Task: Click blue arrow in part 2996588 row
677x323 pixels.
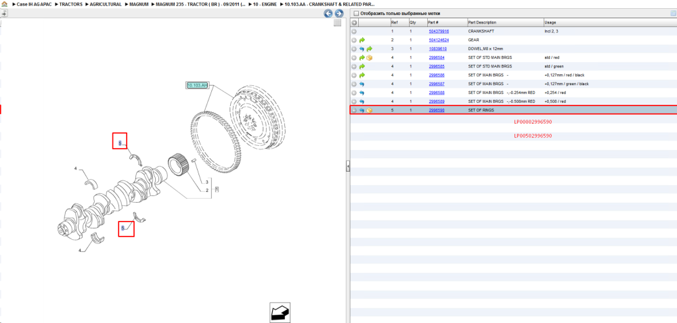Action: coord(362,93)
